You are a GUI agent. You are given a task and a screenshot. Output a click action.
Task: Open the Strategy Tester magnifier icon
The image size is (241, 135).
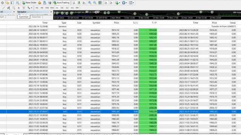[x=18, y=3]
